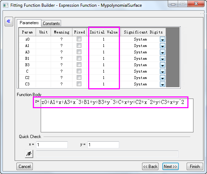Open Significant Digits dropdown for B3

click(162, 65)
